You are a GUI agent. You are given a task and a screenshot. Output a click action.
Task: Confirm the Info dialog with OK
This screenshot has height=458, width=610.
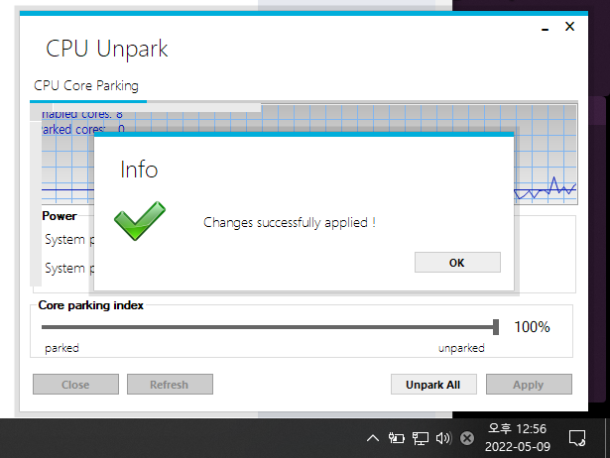pyautogui.click(x=457, y=263)
